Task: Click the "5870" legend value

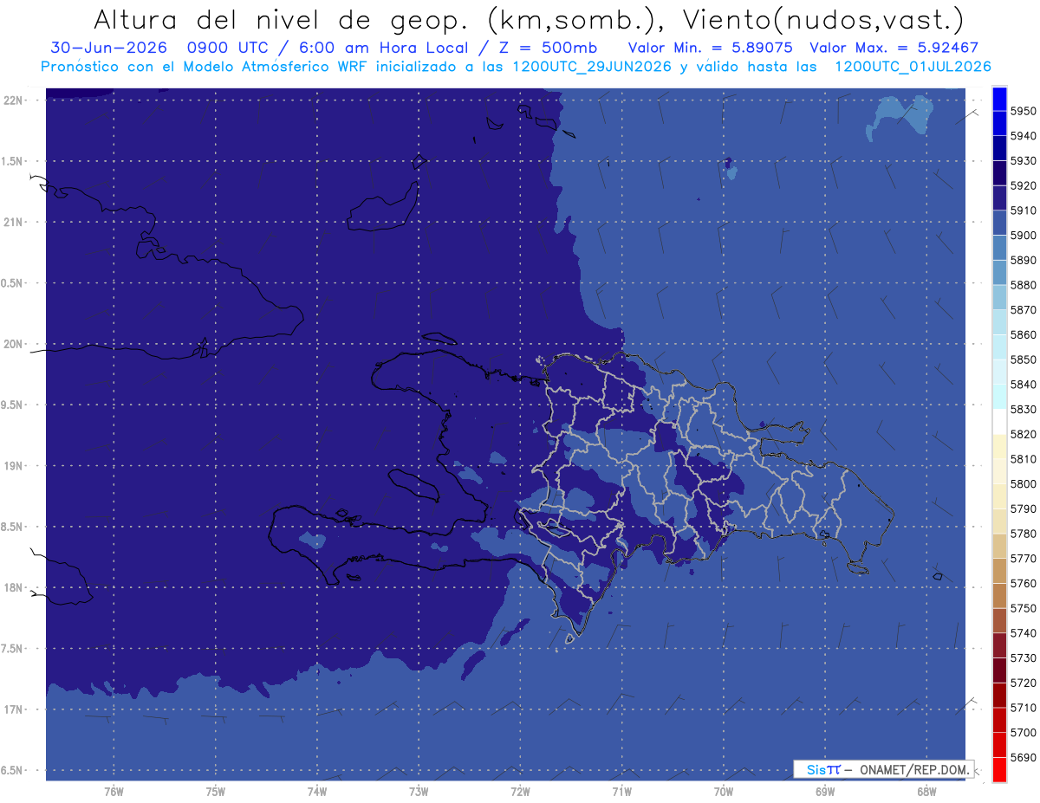Action: [x=1024, y=310]
